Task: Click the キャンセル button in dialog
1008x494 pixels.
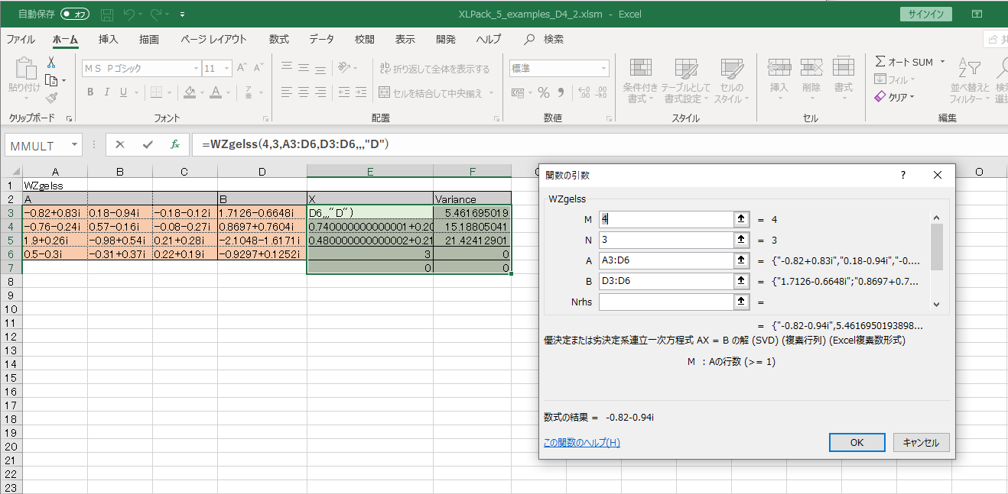Action: pos(921,442)
